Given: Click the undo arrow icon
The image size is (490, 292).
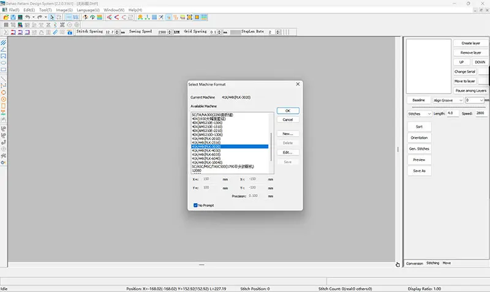Looking at the screenshot, I should [x=28, y=17].
